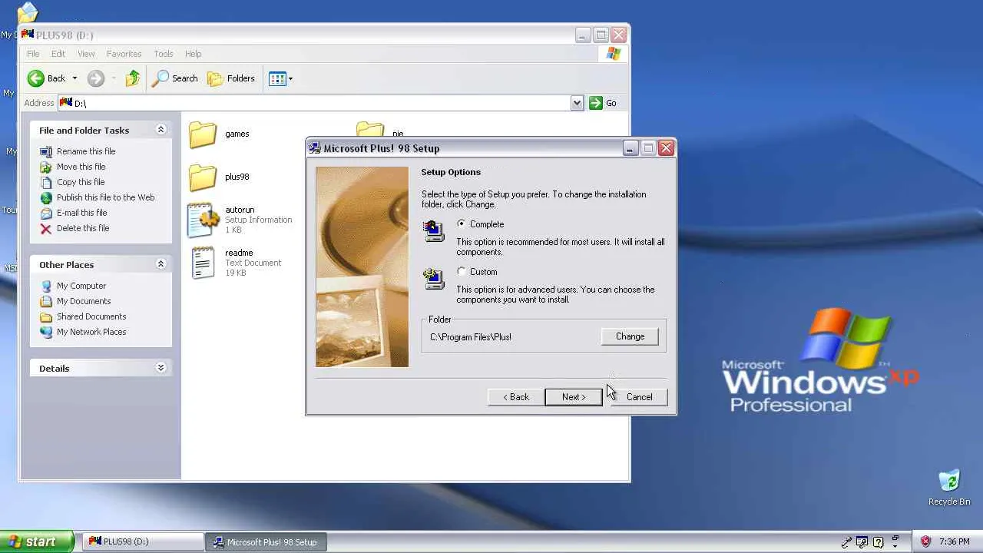Click the red security shield tray icon
Screen dimensions: 983x553
[925, 541]
